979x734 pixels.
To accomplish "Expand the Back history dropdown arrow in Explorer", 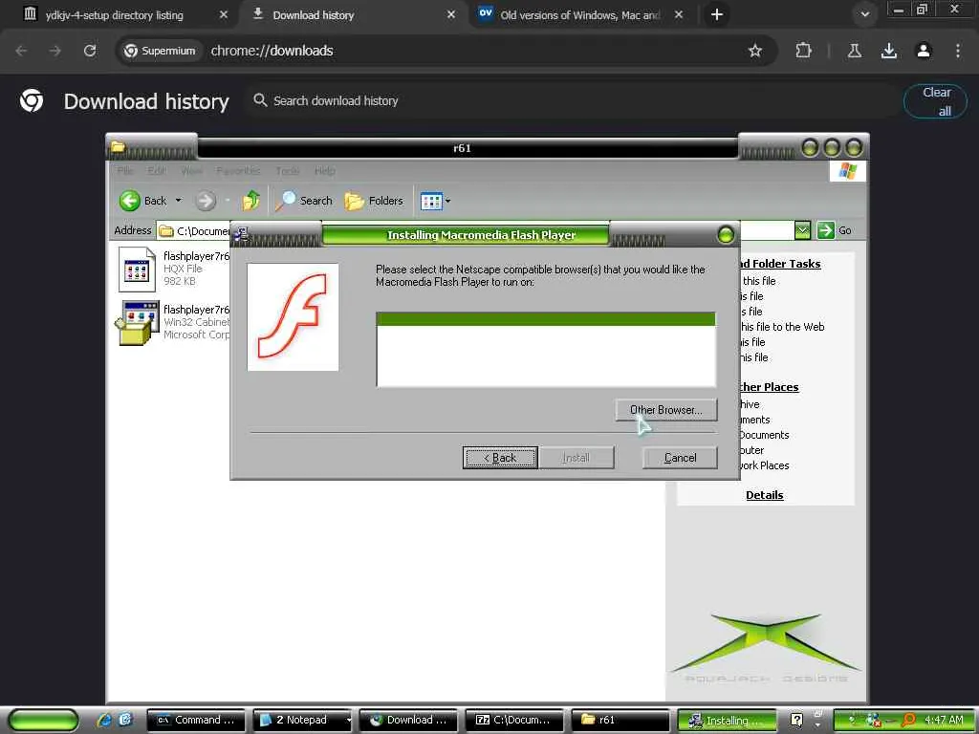I will 179,201.
